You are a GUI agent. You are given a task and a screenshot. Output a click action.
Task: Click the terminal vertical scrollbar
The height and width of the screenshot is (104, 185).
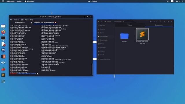(92, 69)
